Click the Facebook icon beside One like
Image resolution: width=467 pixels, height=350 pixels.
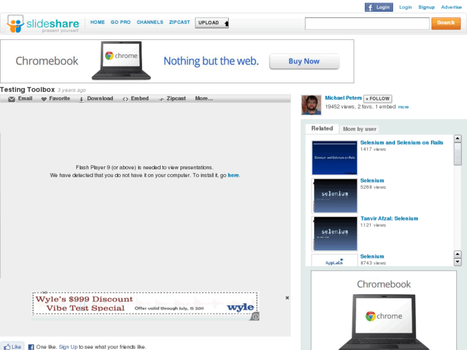[31, 347]
